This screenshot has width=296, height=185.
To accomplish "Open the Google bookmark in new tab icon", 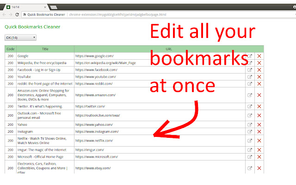I will coord(250,56).
